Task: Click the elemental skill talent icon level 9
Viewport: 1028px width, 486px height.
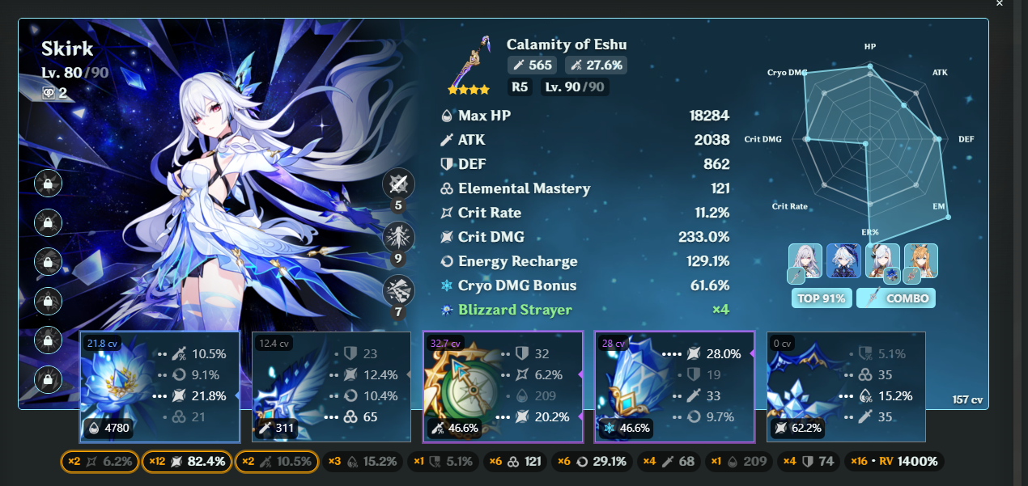Action: (397, 237)
